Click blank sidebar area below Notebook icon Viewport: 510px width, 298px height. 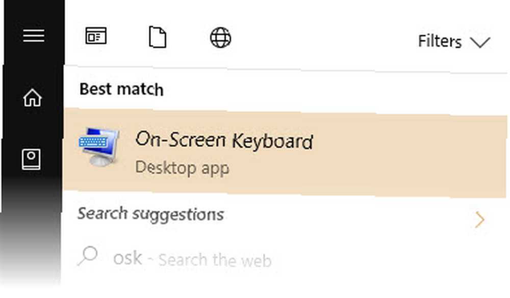coord(31,228)
